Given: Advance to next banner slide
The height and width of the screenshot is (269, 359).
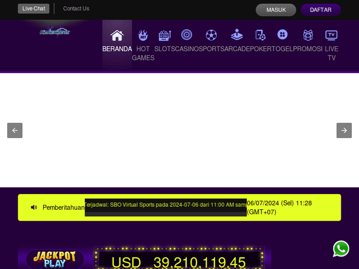Looking at the screenshot, I should click(344, 130).
